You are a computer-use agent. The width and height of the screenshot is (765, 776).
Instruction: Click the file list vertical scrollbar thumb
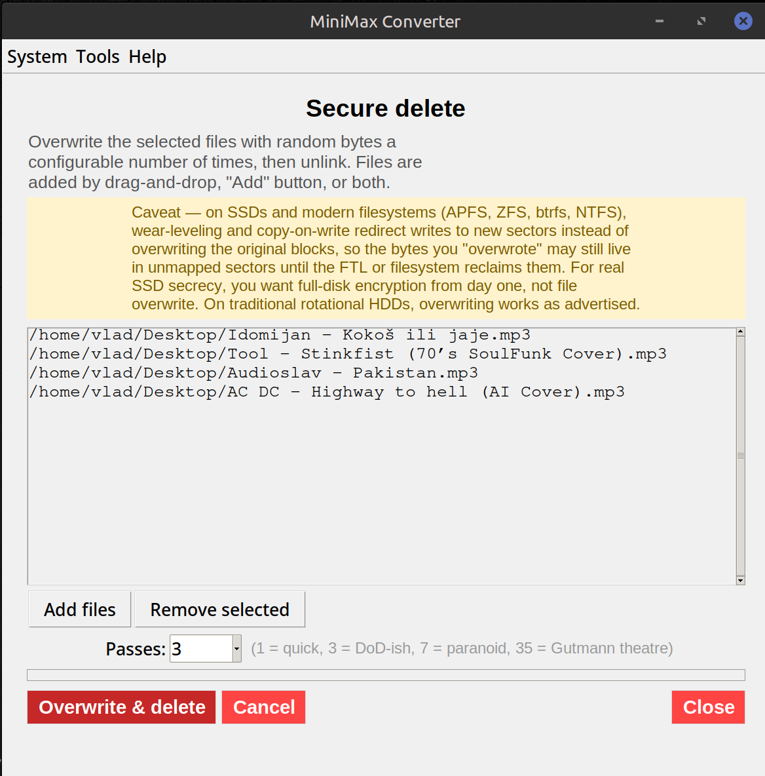pyautogui.click(x=740, y=456)
